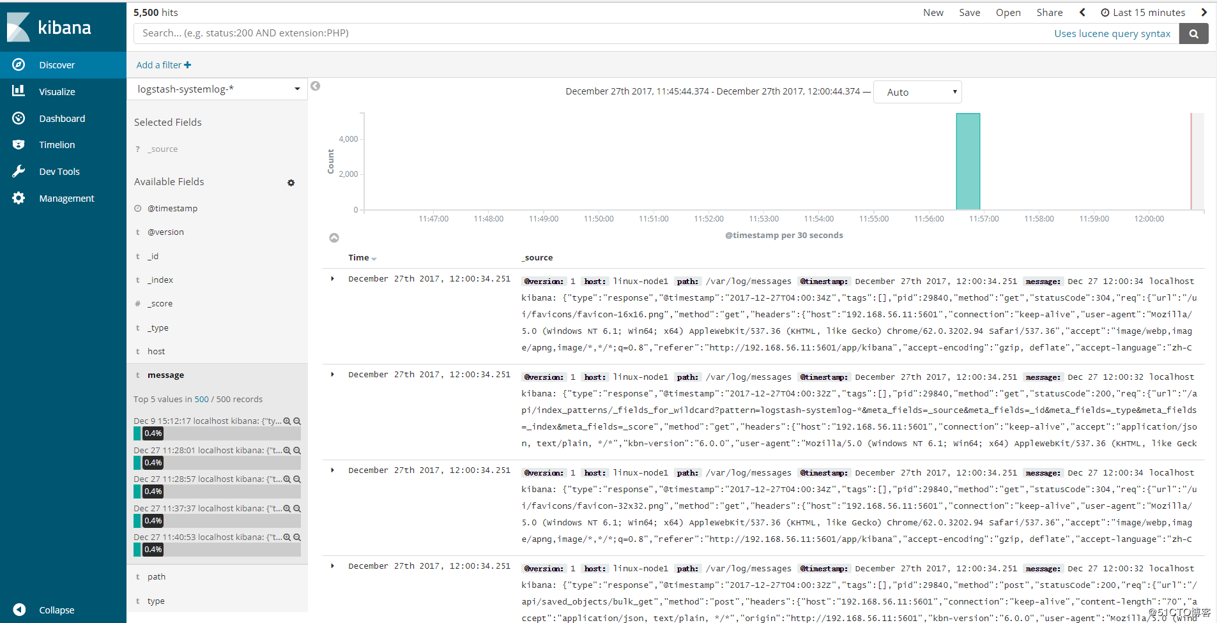This screenshot has width=1217, height=623.
Task: Click the Dashboard icon in sidebar
Action: point(19,117)
